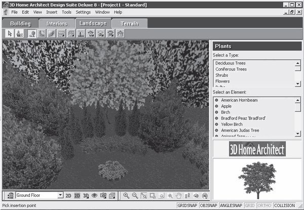The image size is (304, 210).
Task: Select the arrow pointer tool
Action: click(10, 34)
